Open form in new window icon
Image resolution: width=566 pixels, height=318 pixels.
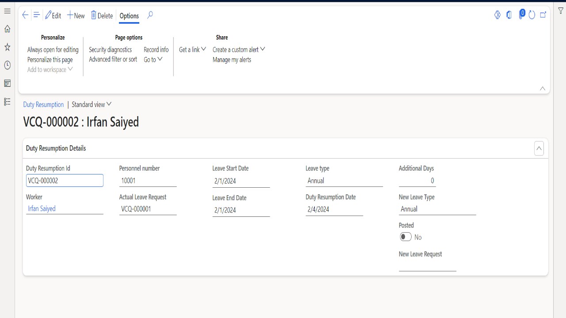(543, 15)
